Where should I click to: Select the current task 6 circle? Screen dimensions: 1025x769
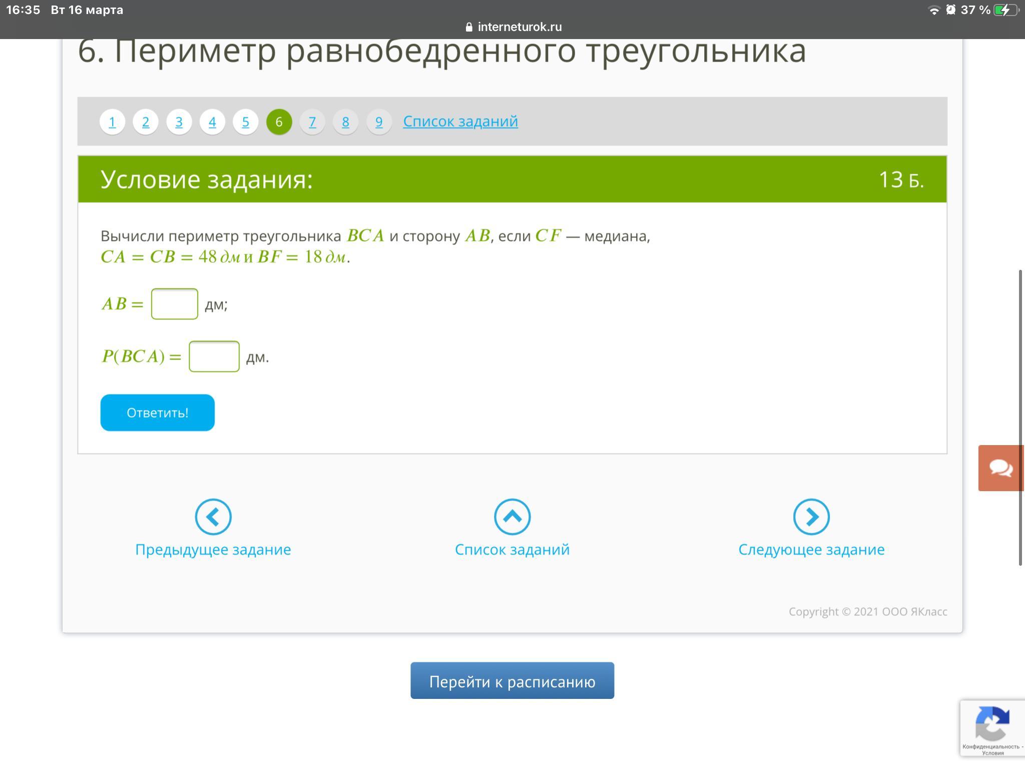point(279,122)
